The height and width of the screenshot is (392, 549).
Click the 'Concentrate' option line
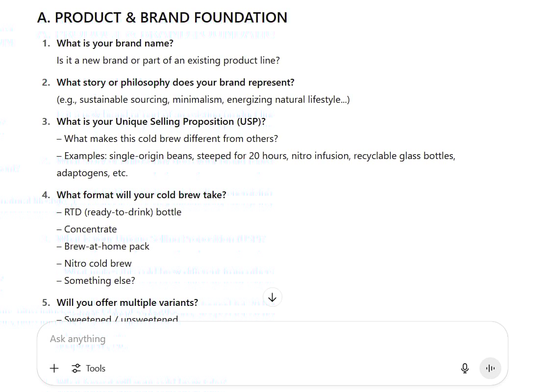[x=87, y=230]
